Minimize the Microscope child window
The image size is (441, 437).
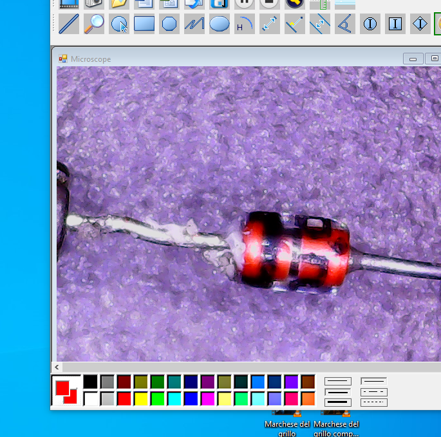[413, 59]
